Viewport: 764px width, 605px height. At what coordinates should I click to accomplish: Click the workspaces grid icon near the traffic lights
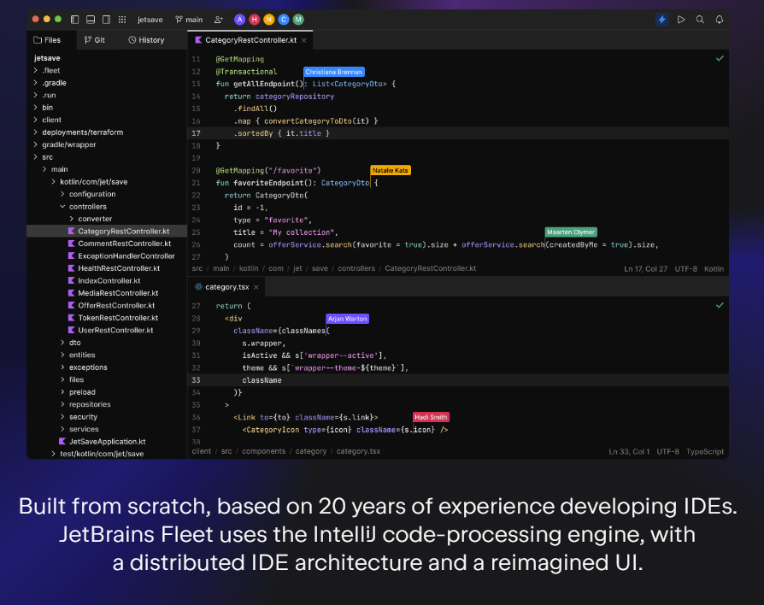120,19
